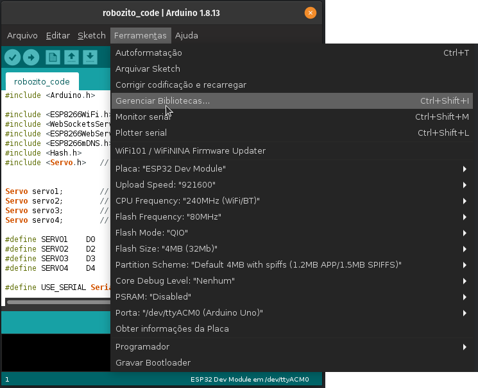Click the Upload arrow icon

coord(31,57)
